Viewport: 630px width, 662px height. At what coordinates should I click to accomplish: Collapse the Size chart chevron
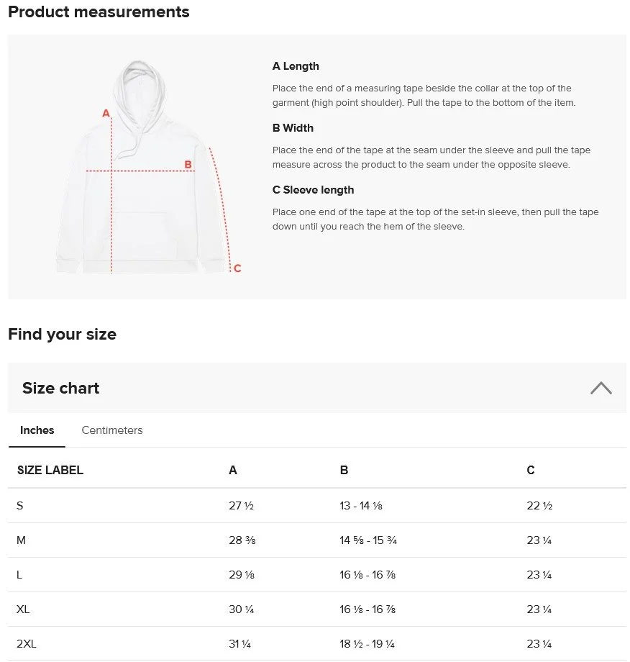(601, 388)
